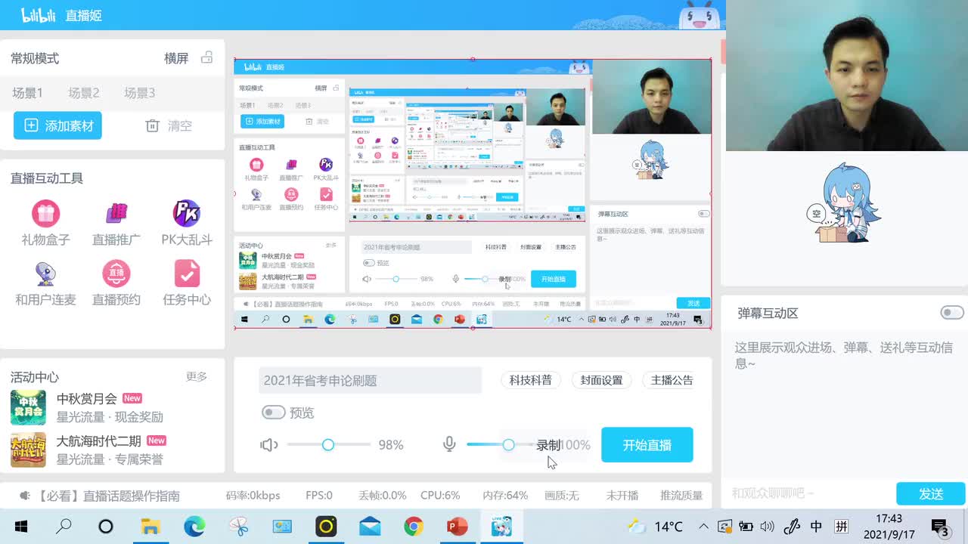Click the lock icon next to 横屏
Image resolution: width=968 pixels, height=544 pixels.
click(206, 57)
